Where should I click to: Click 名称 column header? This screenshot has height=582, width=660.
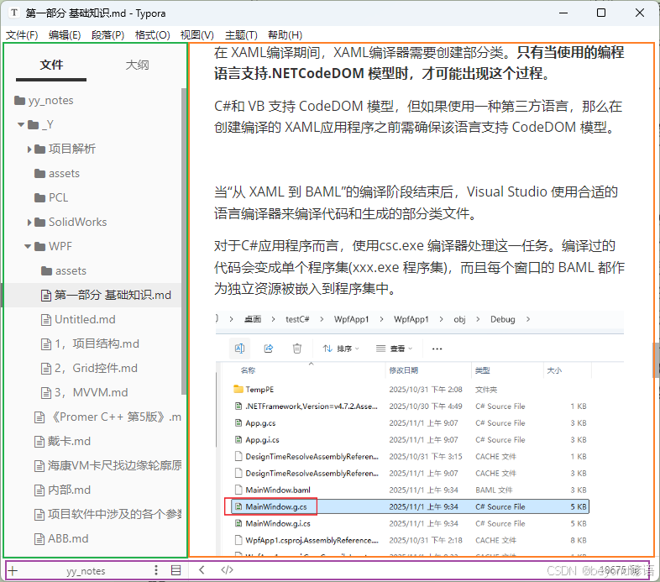click(x=248, y=370)
